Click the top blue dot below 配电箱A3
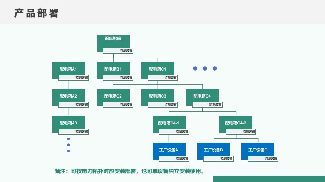The image size is (325, 182). click(x=69, y=138)
